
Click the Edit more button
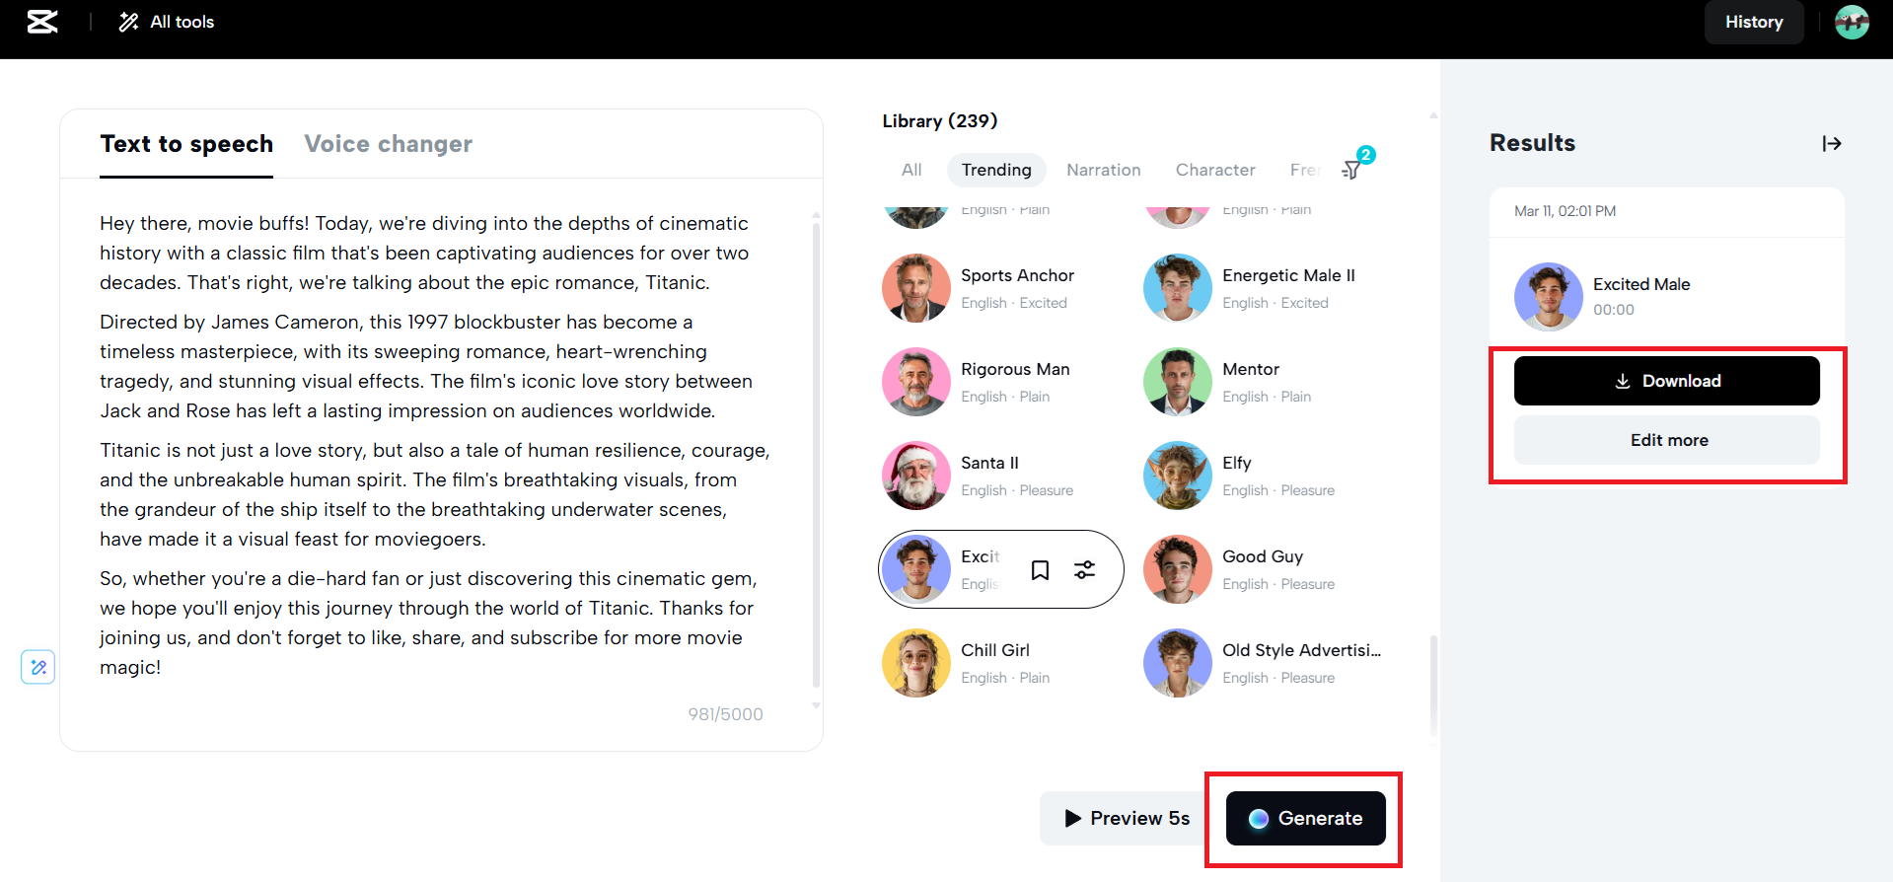point(1666,440)
